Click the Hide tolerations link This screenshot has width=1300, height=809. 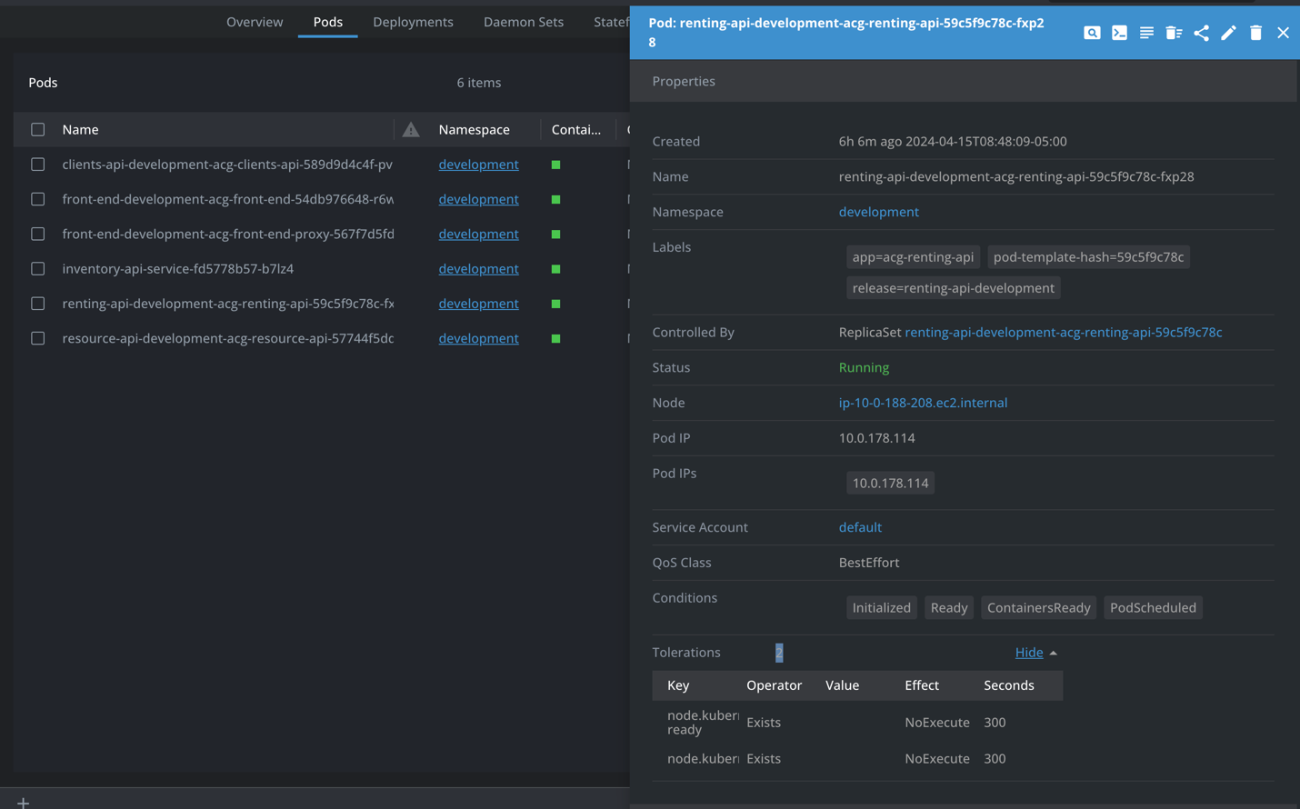pos(1028,653)
